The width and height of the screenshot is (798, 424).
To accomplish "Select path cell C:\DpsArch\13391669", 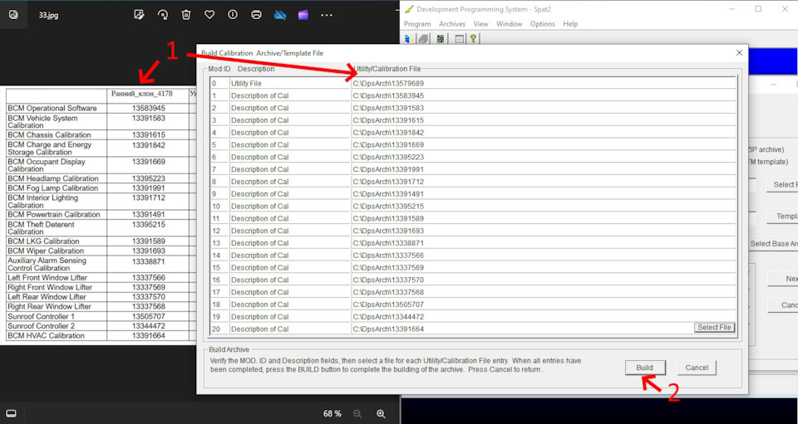I will pyautogui.click(x=543, y=144).
